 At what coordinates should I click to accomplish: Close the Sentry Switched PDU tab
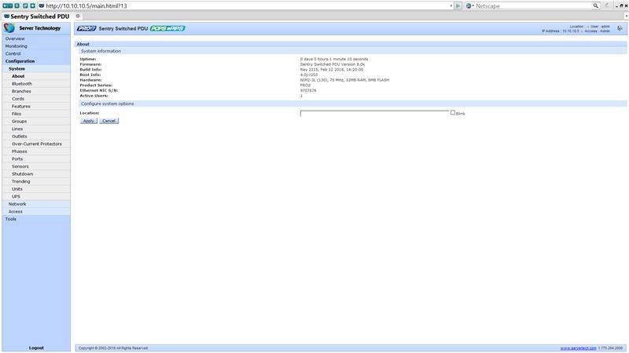coord(78,16)
